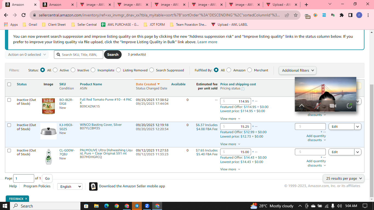Screen dimensions: 374x210
Task: Open the Program Policies link
Action: click(x=37, y=186)
